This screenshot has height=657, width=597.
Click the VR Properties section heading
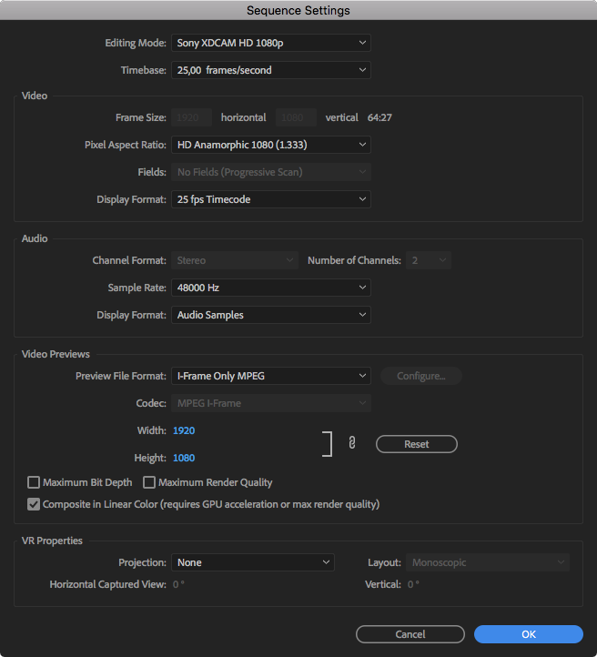click(52, 541)
